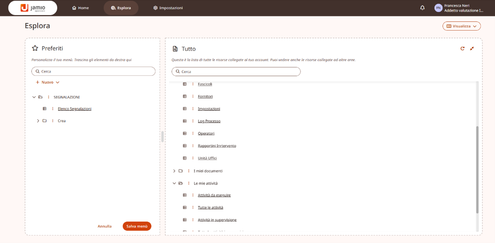The height and width of the screenshot is (243, 495).
Task: Select the SEGNALAZIONI folder label
Action: point(67,97)
